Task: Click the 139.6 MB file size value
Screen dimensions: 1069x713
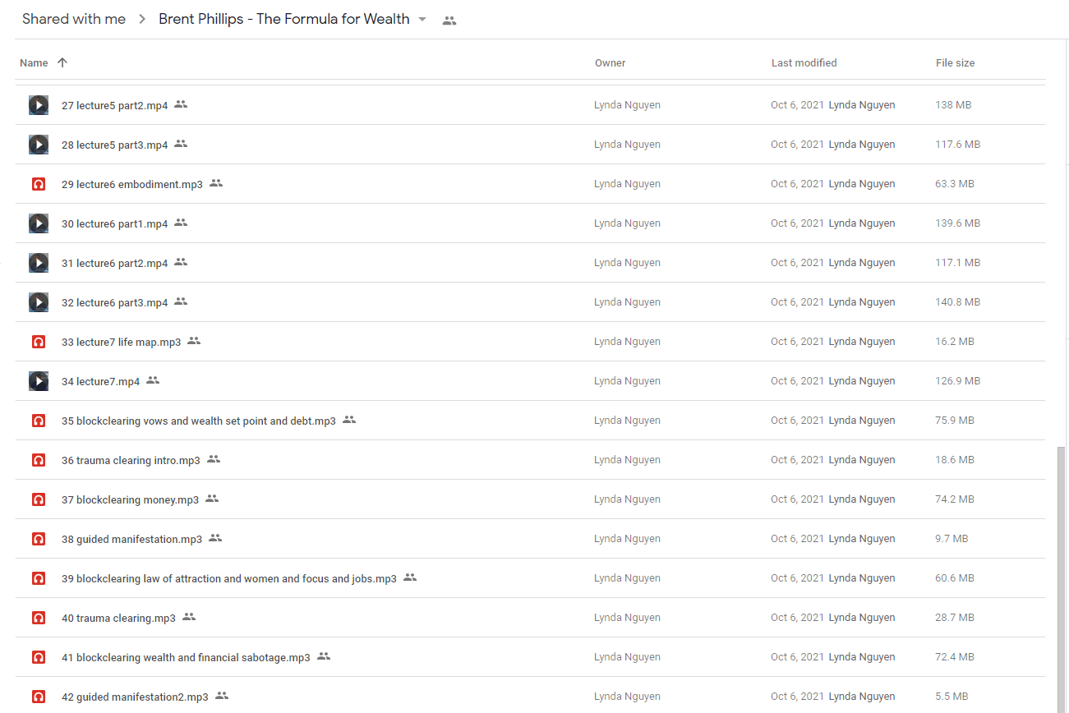Action: [x=958, y=223]
